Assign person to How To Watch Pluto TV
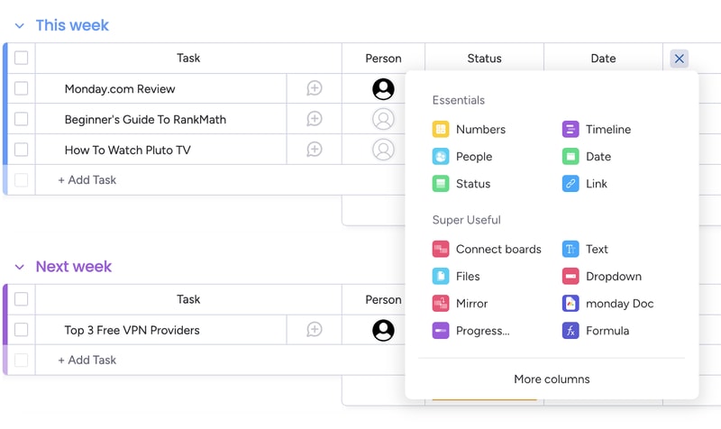The image size is (721, 429). tap(383, 150)
